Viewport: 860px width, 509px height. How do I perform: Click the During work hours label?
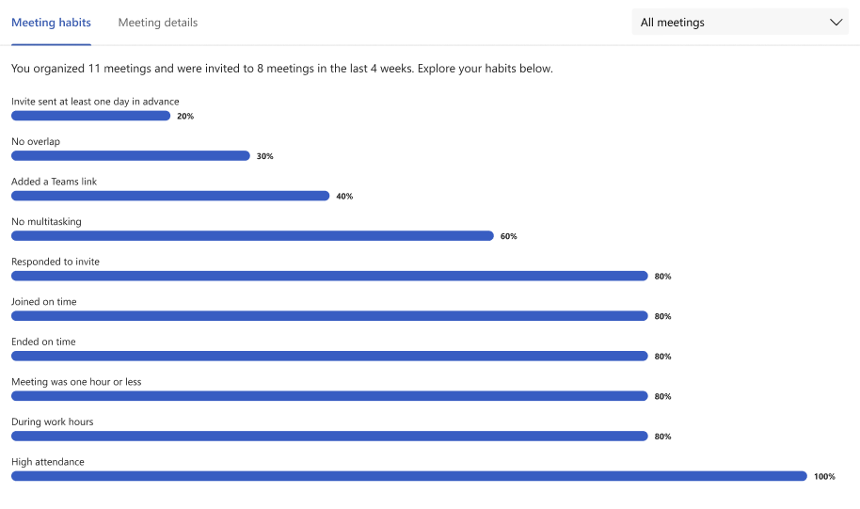53,422
